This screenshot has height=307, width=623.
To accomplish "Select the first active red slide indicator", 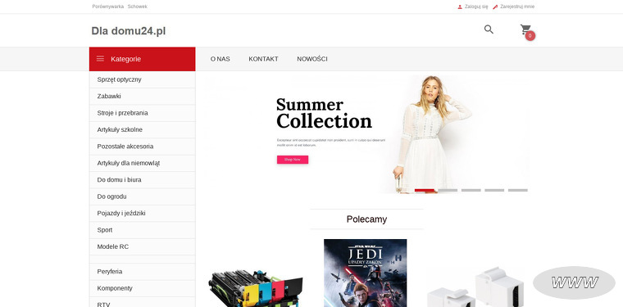I will (425, 191).
